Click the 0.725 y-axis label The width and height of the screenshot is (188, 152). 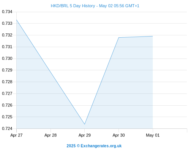coord(7,117)
